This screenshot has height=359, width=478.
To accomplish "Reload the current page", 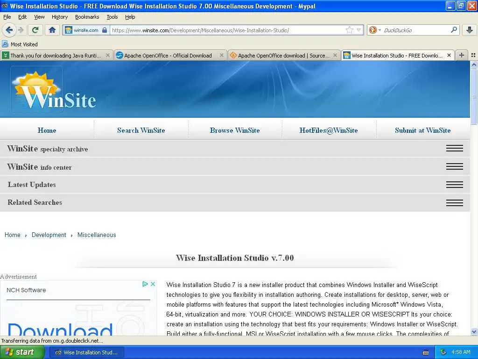I will coord(35,30).
